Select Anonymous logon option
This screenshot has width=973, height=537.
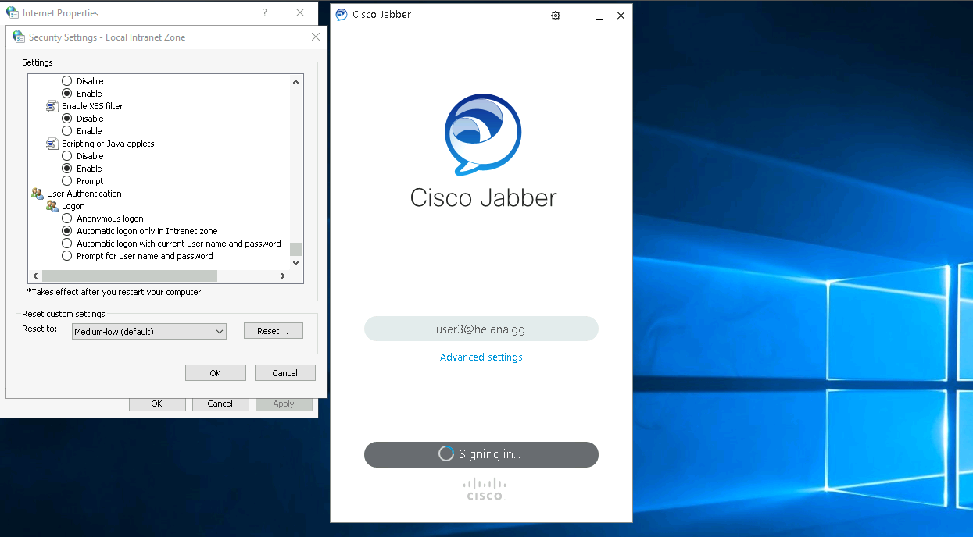tap(67, 219)
